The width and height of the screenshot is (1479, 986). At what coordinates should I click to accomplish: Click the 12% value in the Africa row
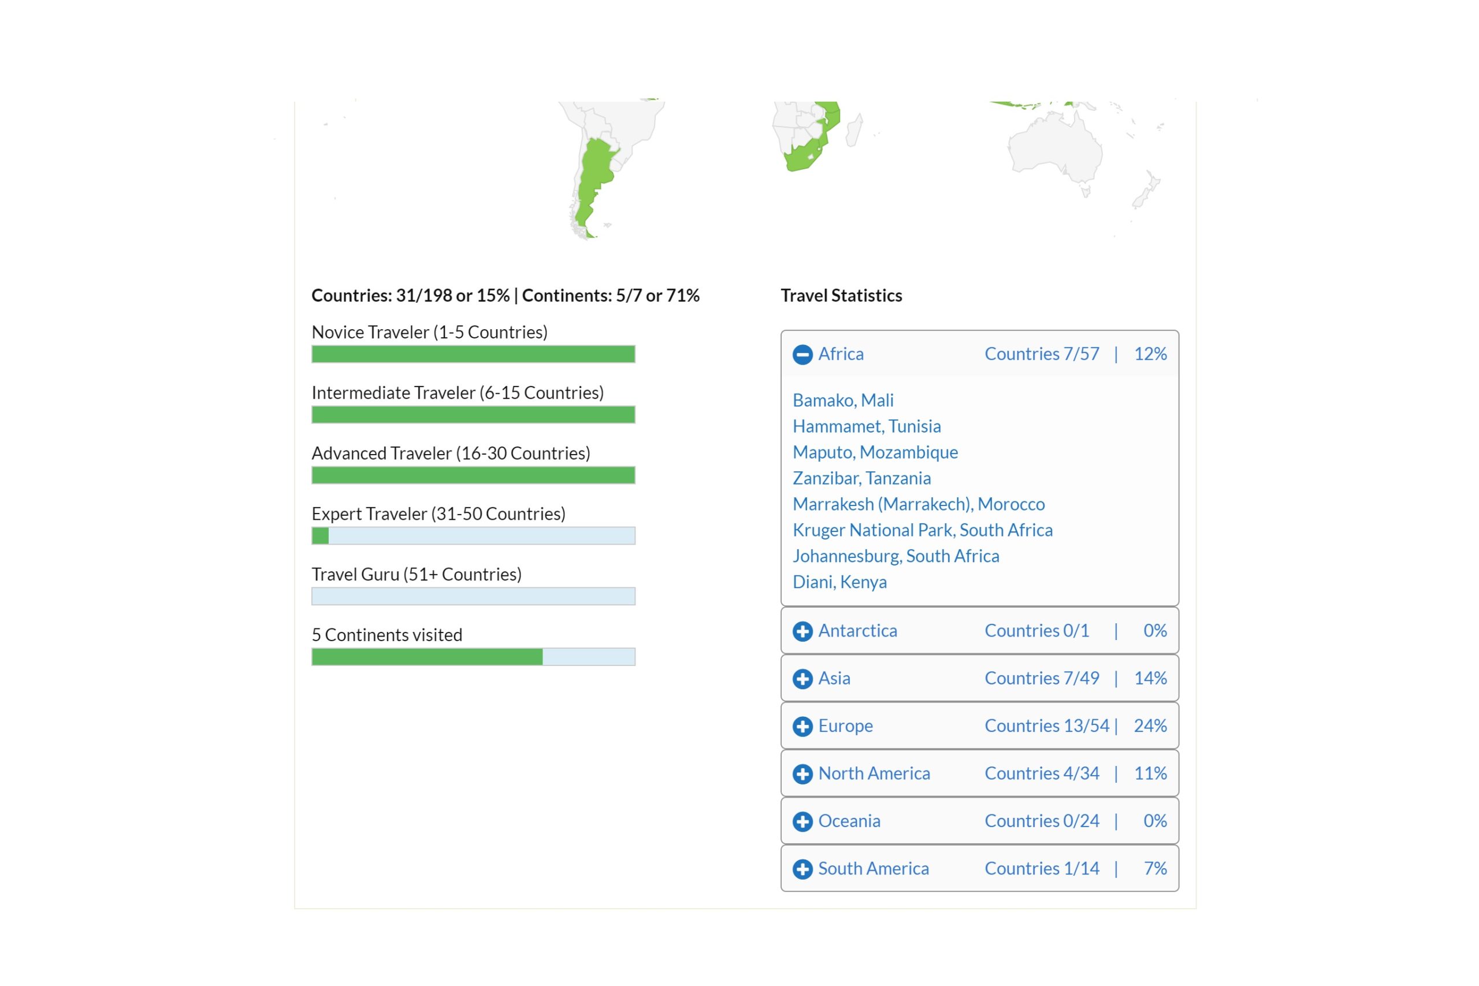click(1150, 354)
